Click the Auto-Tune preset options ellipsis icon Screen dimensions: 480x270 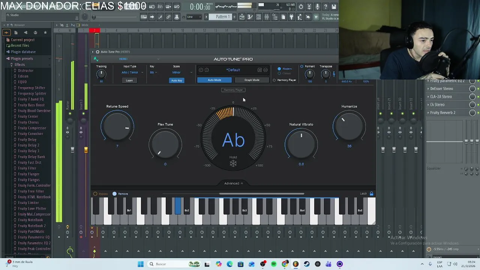(x=265, y=70)
